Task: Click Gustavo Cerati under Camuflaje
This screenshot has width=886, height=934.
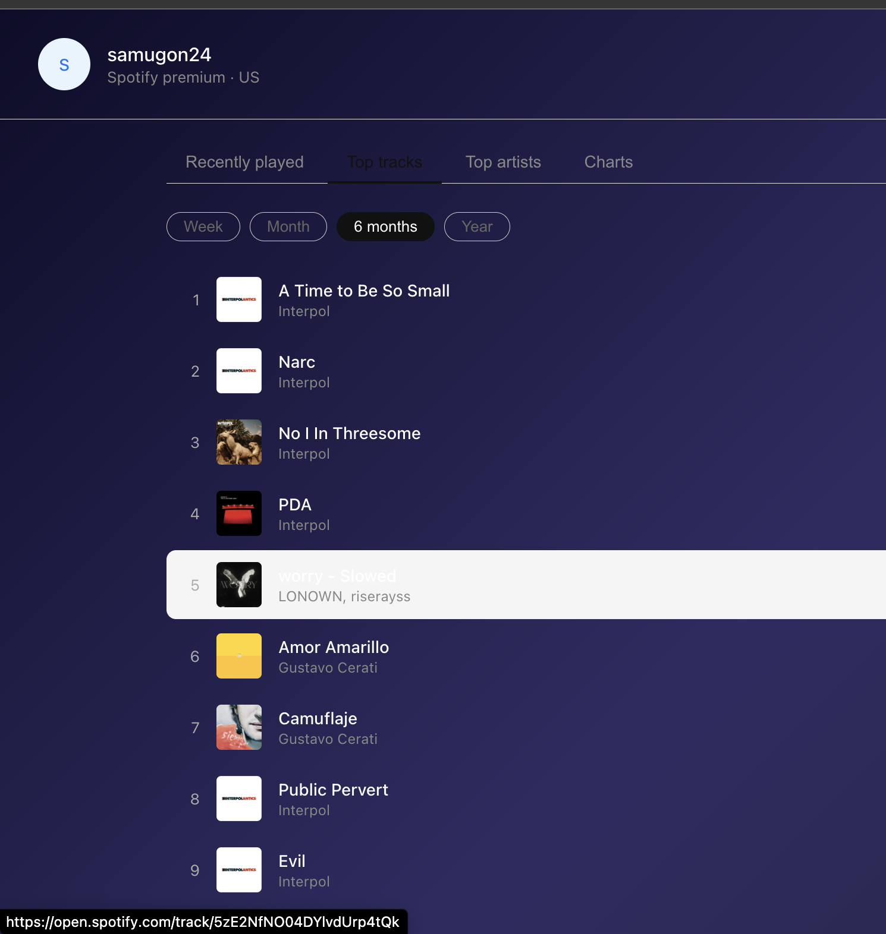Action: point(328,739)
